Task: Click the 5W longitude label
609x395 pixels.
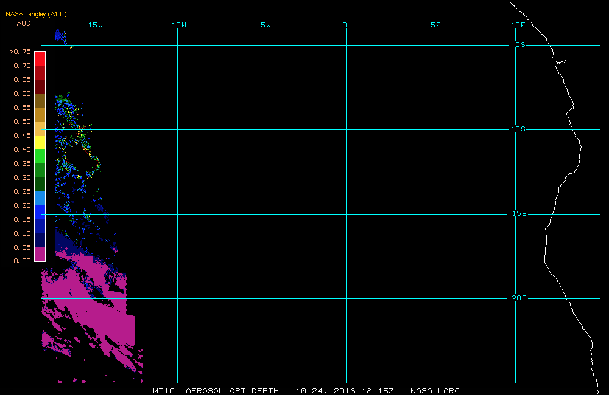Action: (266, 25)
